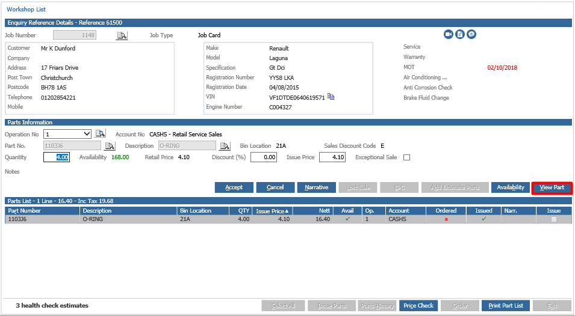Tick the Exceptional Sale checkbox
The image size is (575, 316).
406,157
